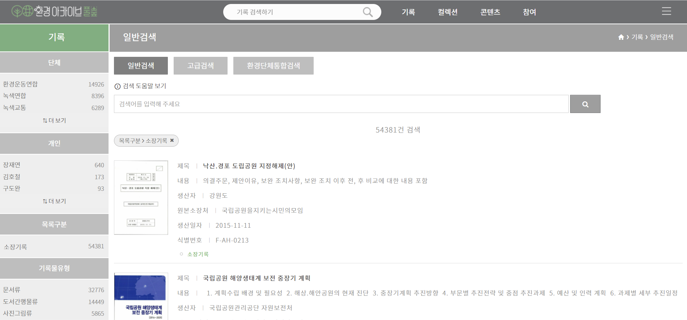Viewport: 687px width, 320px height.
Task: Open 낙산.경포 도립공원 지정해제(안) record title
Action: tap(249, 166)
